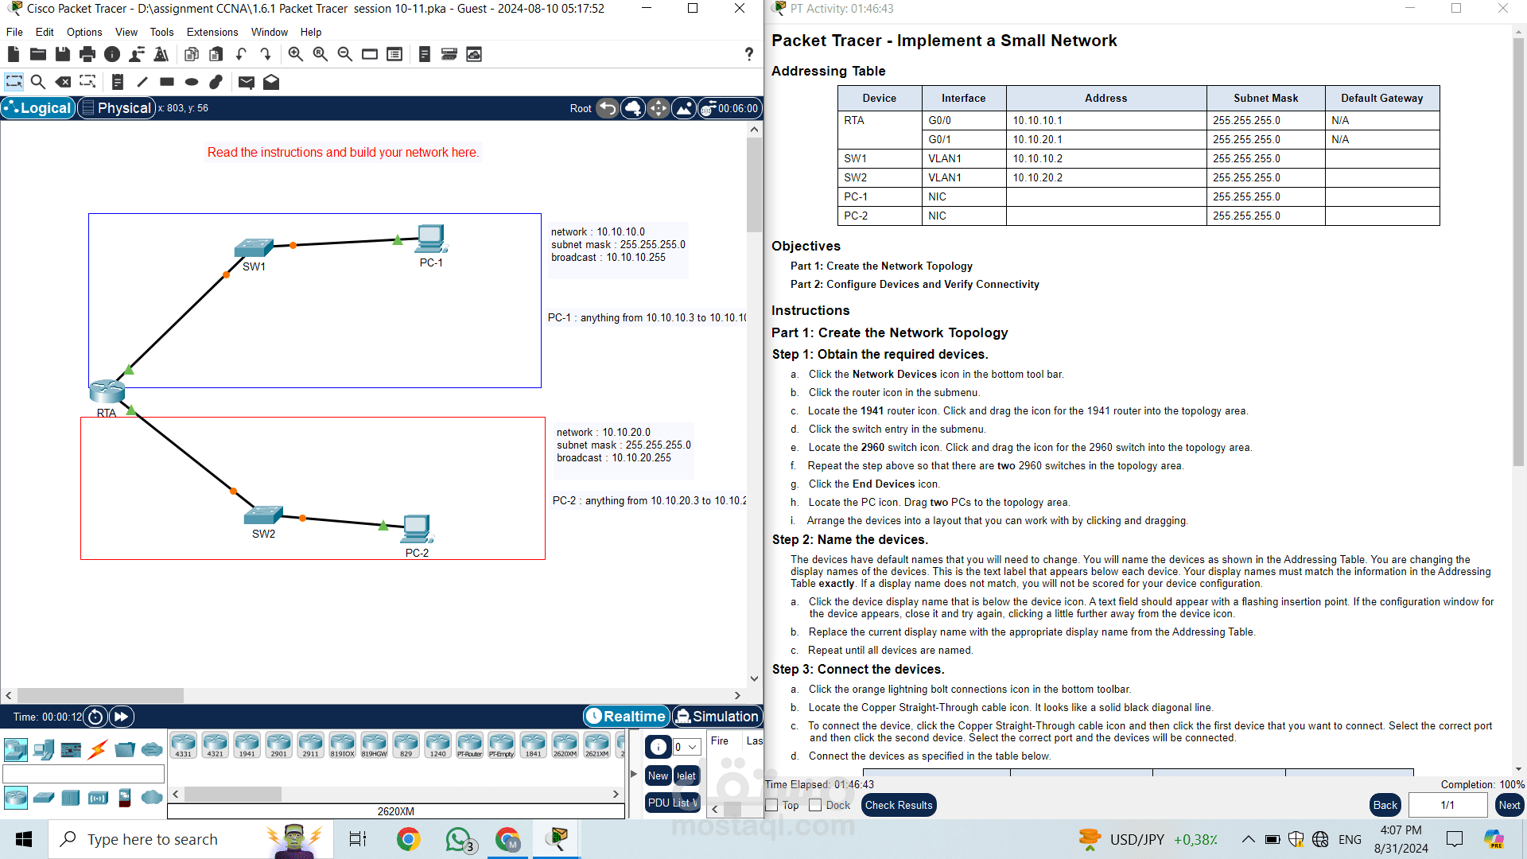Viewport: 1527px width, 859px height.
Task: Switch to the Physical workspace tab
Action: (116, 107)
